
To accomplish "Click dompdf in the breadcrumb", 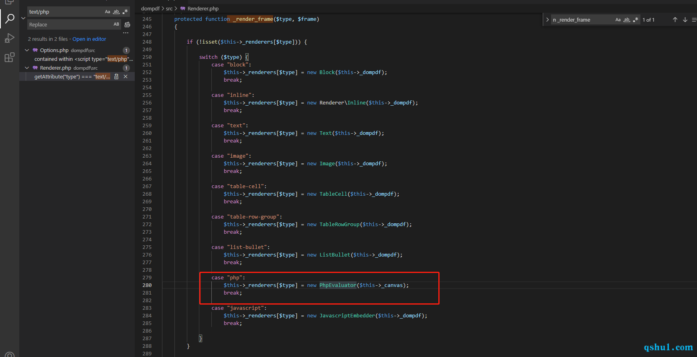I will (150, 8).
